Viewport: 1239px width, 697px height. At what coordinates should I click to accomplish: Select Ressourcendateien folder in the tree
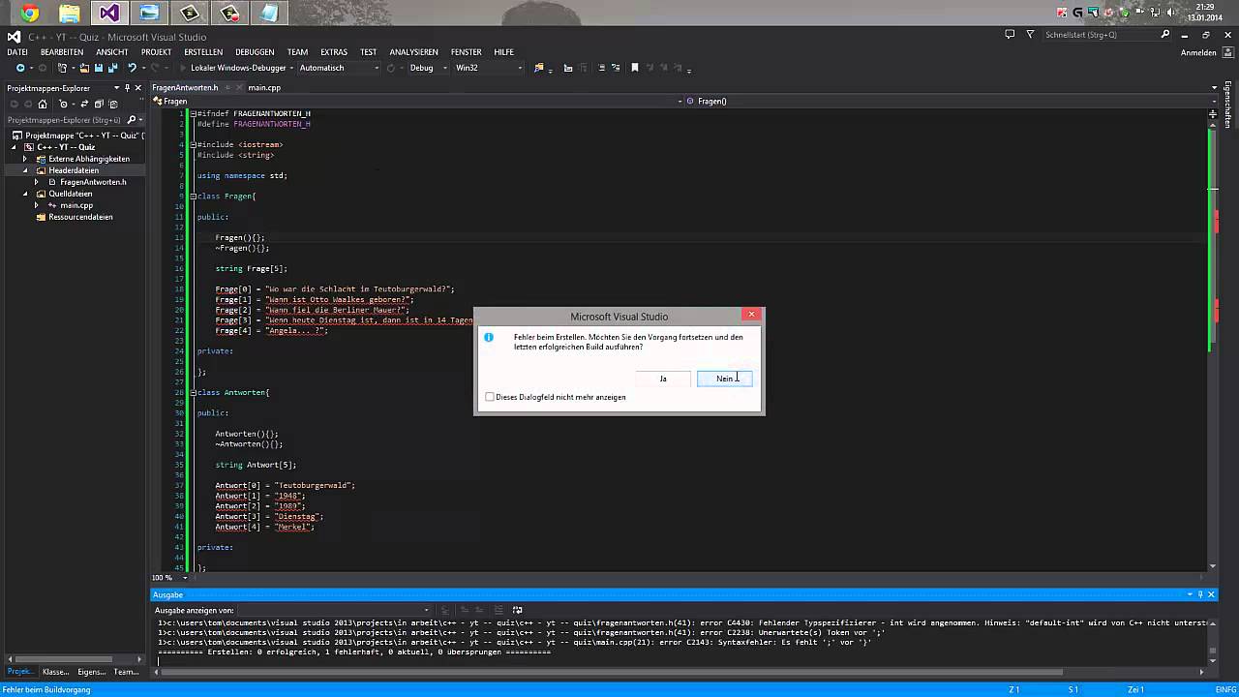click(80, 217)
